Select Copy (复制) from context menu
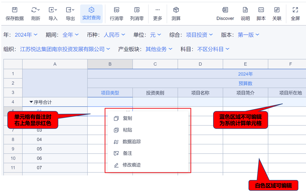The image size is (306, 194). coord(127,118)
